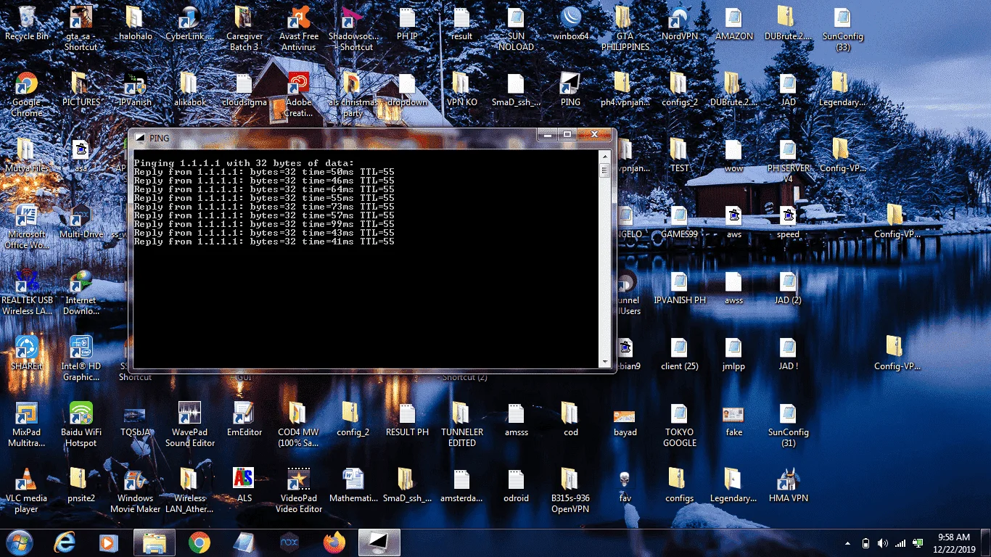
Task: Launch Windows Movie Maker shortcut
Action: [135, 491]
